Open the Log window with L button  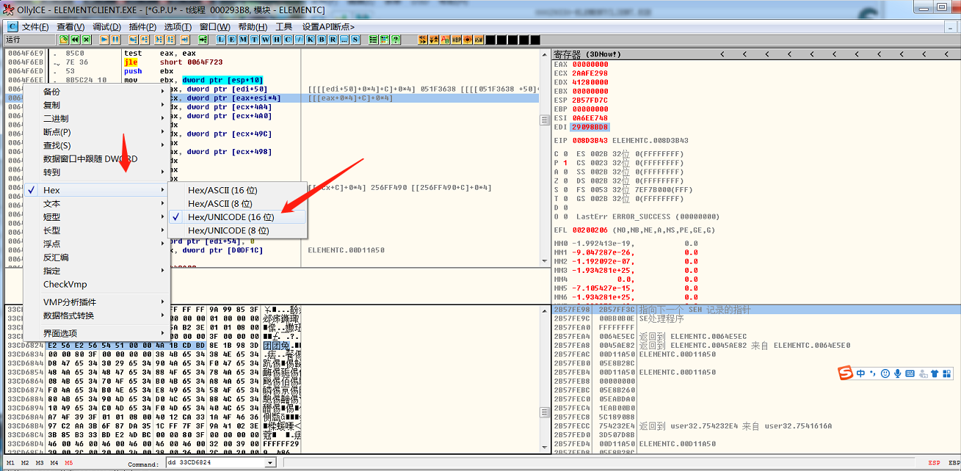(x=221, y=39)
